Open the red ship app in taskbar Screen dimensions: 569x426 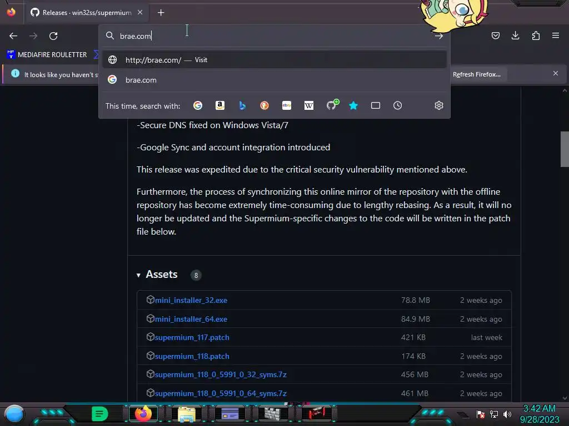pos(316,413)
